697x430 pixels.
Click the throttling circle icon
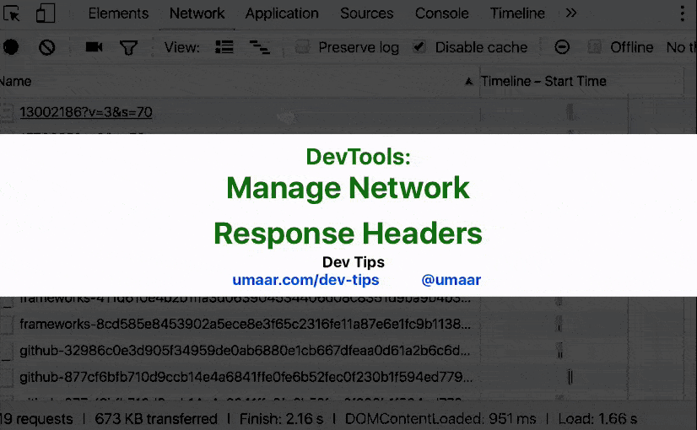click(562, 47)
